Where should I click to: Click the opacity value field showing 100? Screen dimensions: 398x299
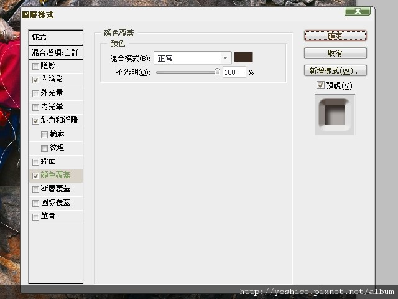coord(234,72)
